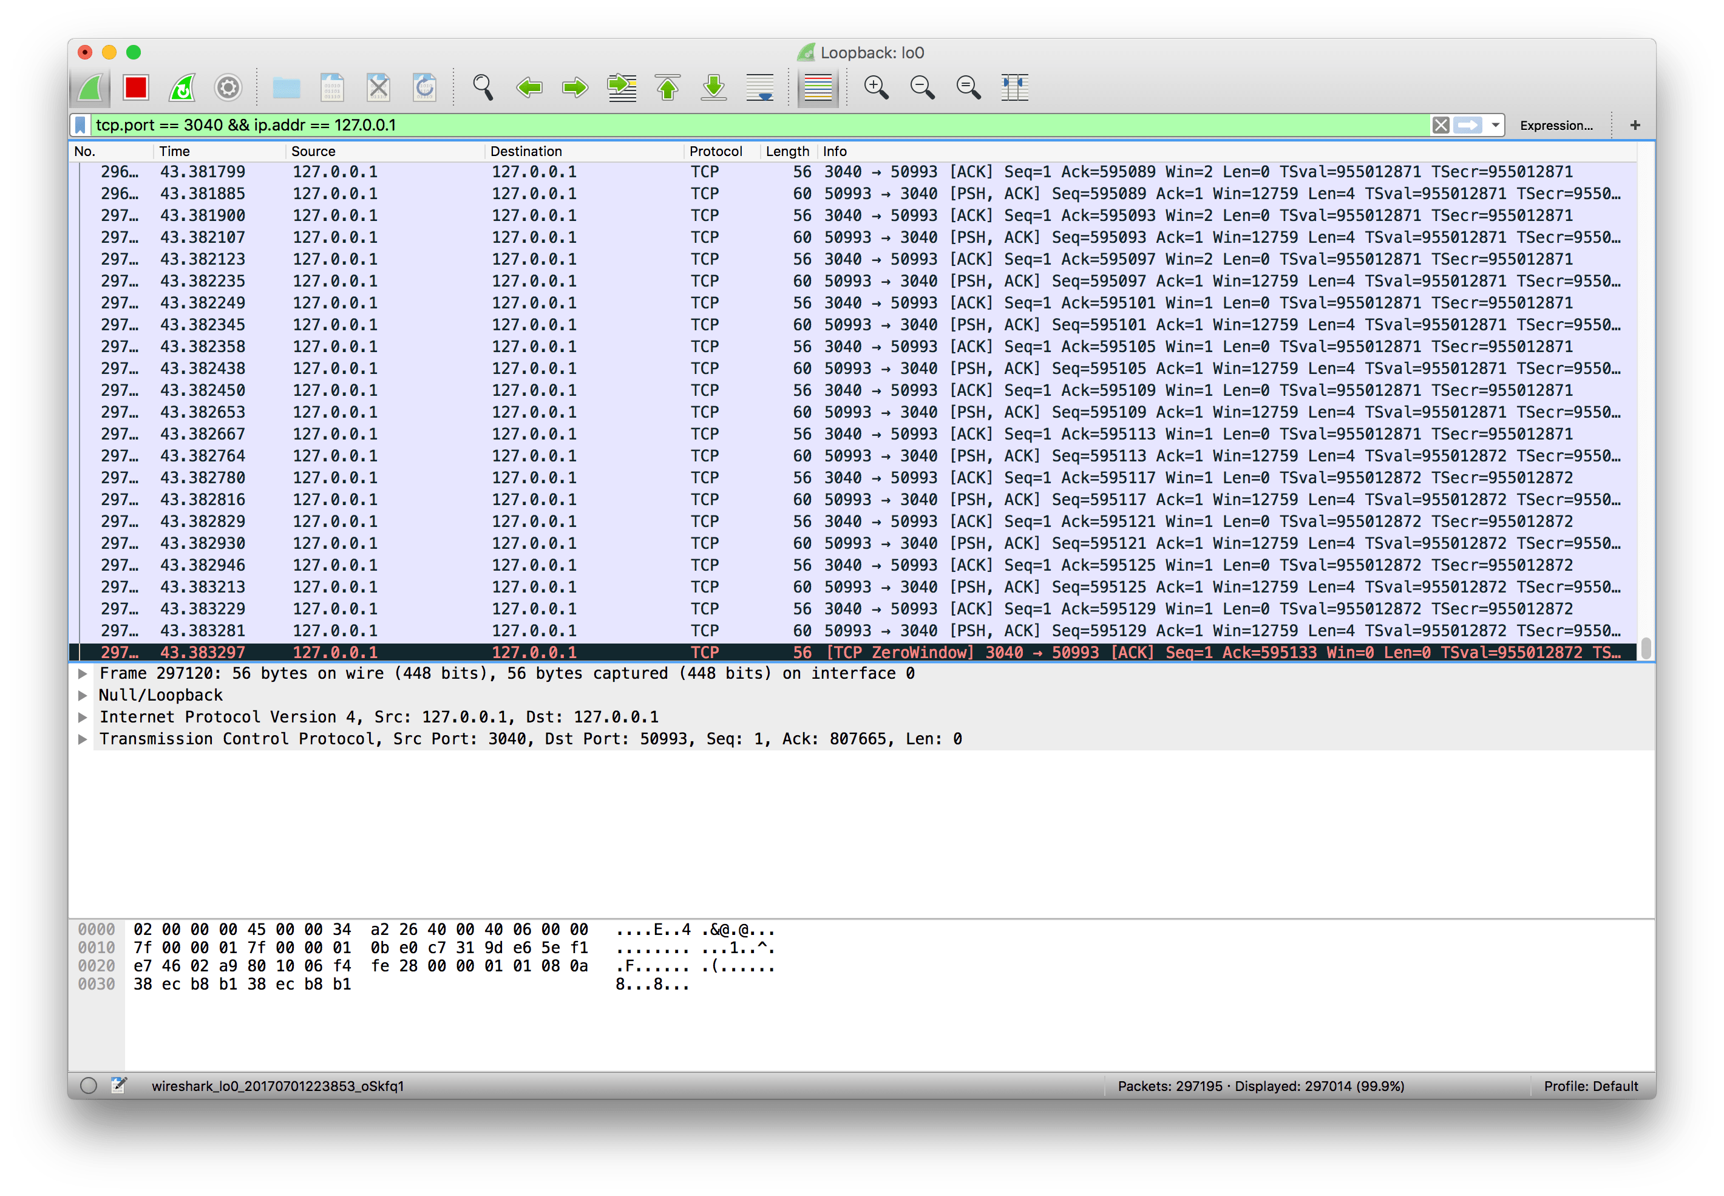Select packet at time 43.382930
Viewport: 1724px width, 1196px height.
coord(853,543)
